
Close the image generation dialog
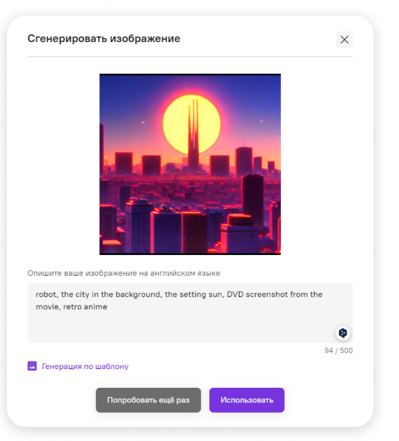(x=344, y=39)
